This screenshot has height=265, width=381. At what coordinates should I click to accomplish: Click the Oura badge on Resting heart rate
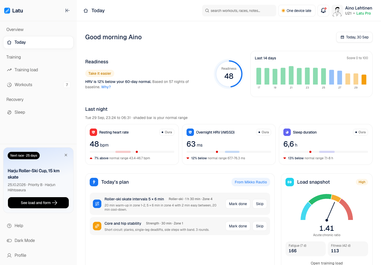tap(167, 132)
